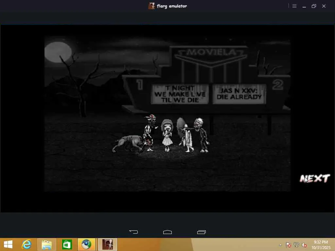Show hidden system tray icons

280,245
